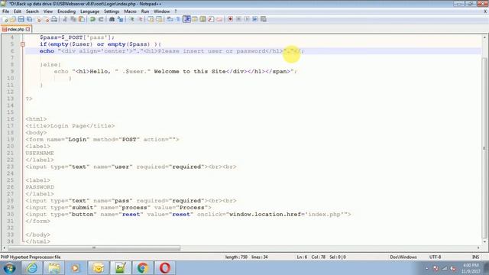This screenshot has height=275, width=489.
Task: Open the Language menu
Action: point(89,11)
